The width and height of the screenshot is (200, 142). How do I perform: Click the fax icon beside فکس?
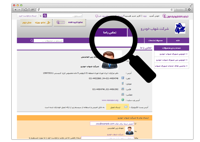(123, 89)
